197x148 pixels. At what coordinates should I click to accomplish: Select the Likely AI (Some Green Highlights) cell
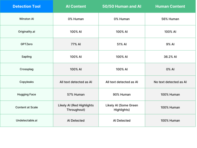(x=122, y=107)
